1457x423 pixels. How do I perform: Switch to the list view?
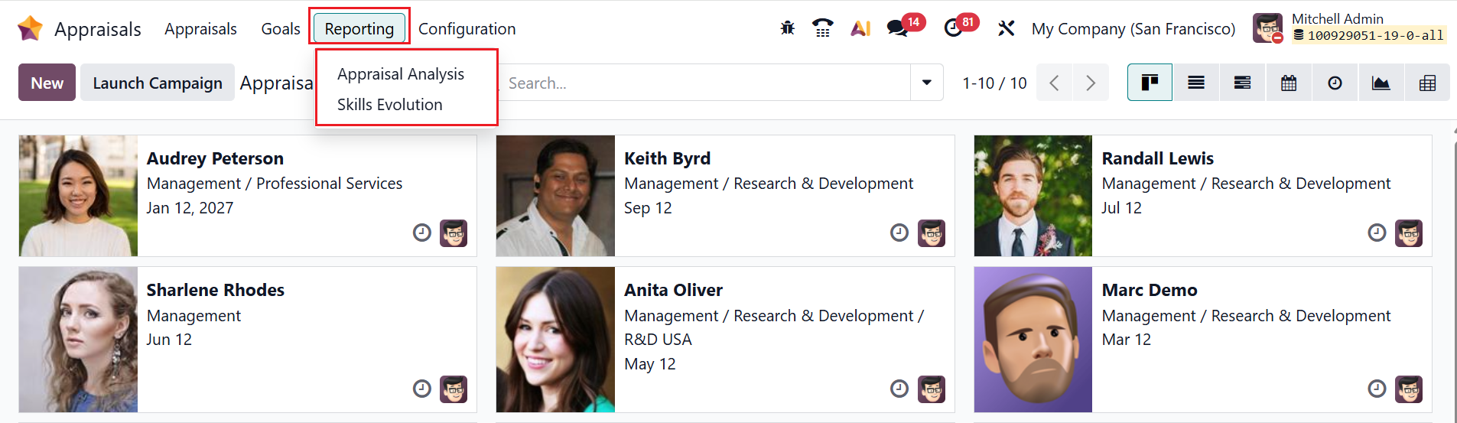pos(1196,83)
